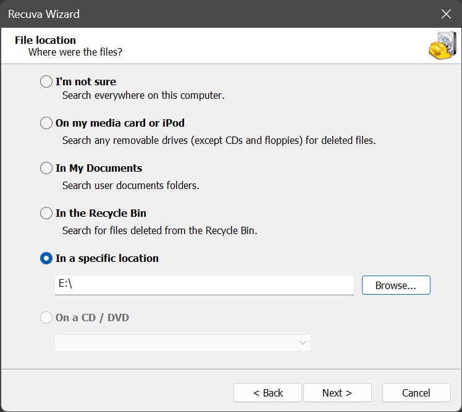Click the "Recuva Wizard" title bar text
Screen dimensions: 462x412
point(43,14)
